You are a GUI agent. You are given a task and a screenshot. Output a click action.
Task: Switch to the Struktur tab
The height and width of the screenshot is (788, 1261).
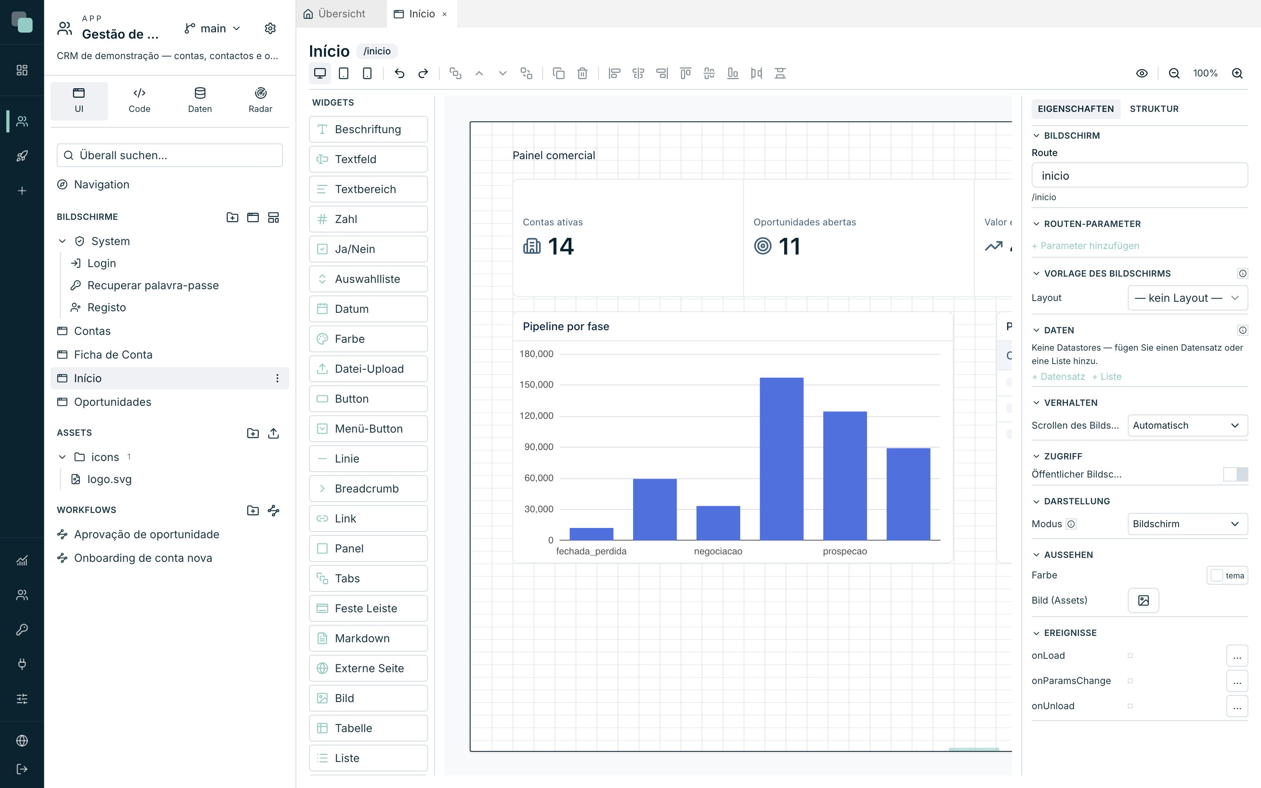(1154, 109)
